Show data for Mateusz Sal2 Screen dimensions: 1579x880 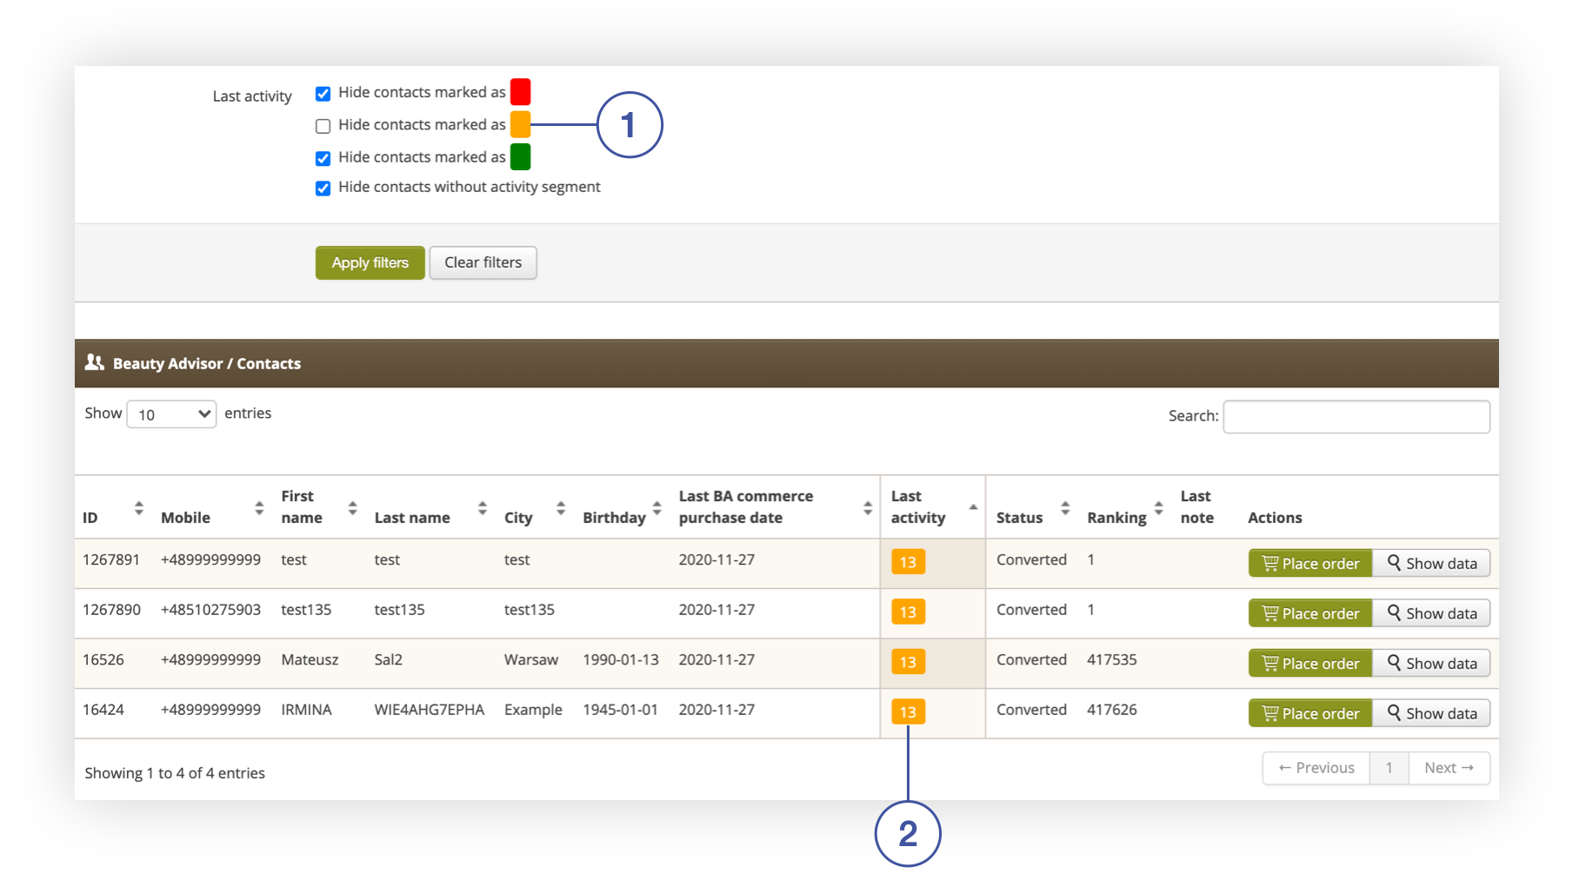(1431, 663)
